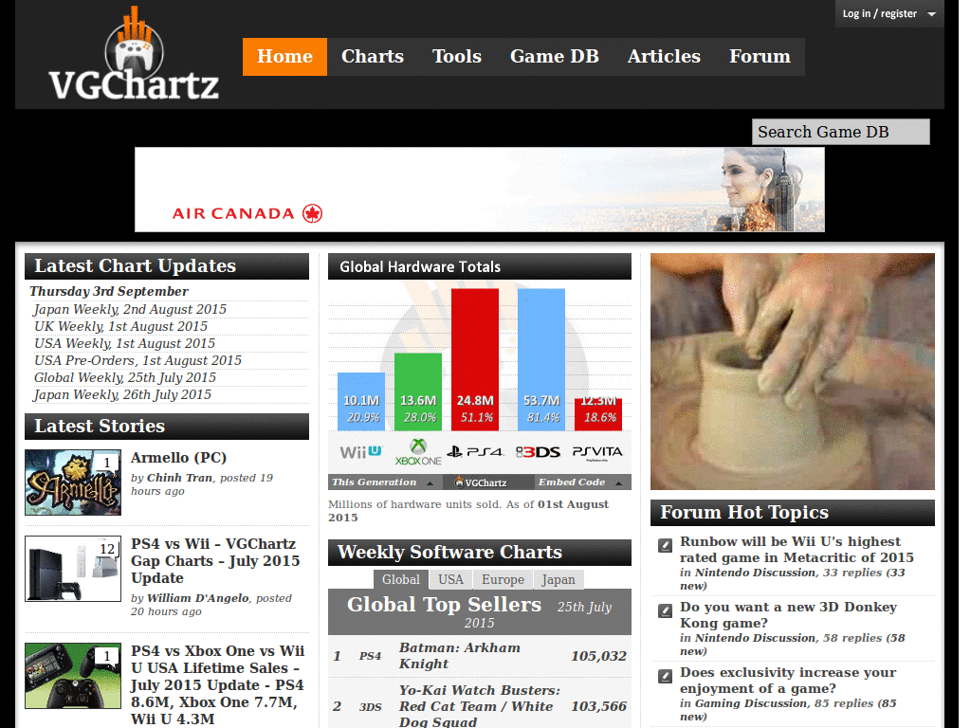Click the PS4 24.8M red bar
This screenshot has height=728, width=971.
475,359
